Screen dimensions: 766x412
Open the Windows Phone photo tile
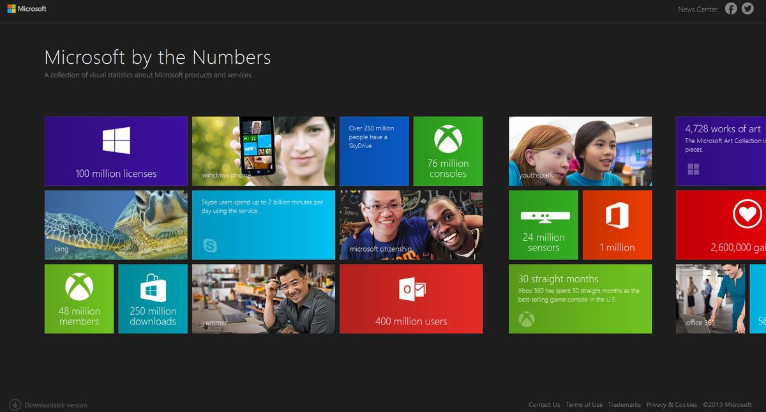[264, 151]
